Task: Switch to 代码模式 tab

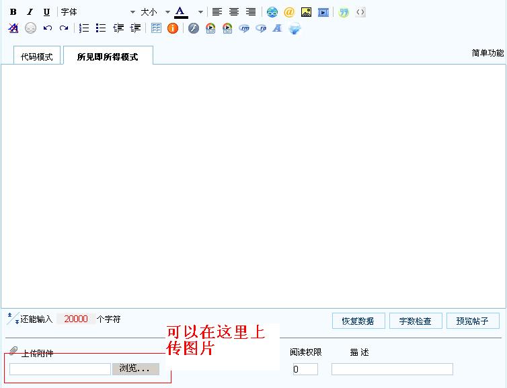Action: click(x=37, y=56)
